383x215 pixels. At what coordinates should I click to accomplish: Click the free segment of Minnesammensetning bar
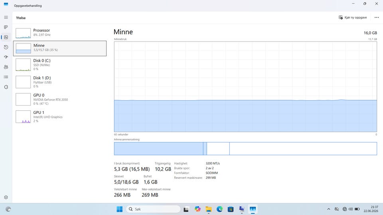303,149
